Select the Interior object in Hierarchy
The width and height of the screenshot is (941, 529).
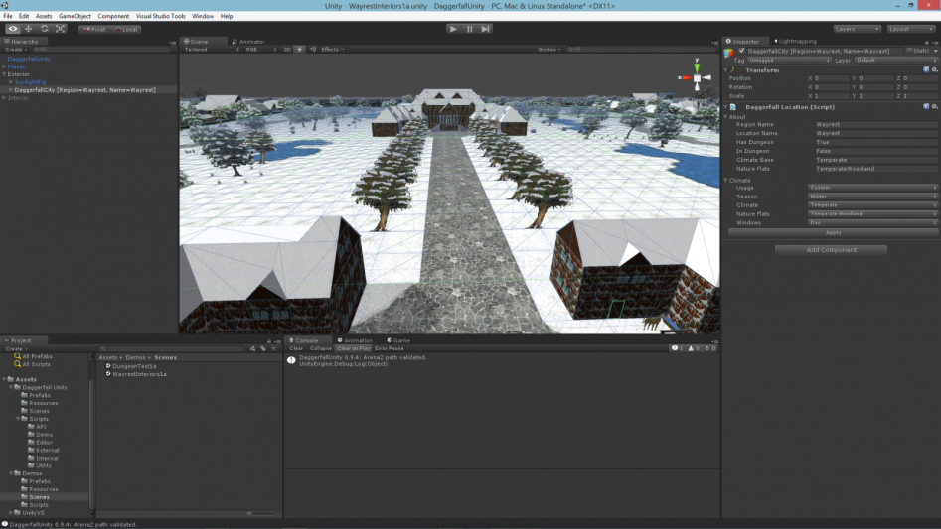click(18, 97)
